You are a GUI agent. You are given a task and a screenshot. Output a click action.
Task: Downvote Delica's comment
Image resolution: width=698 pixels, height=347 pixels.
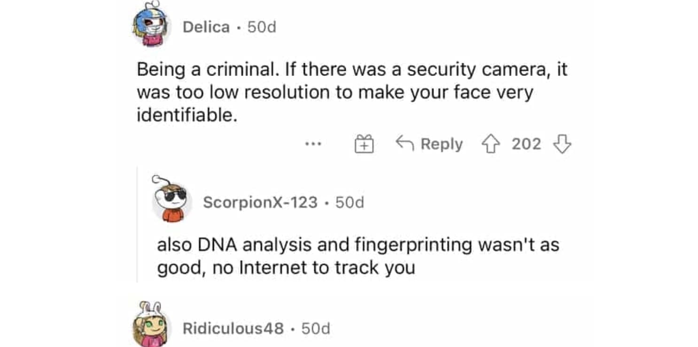(562, 144)
